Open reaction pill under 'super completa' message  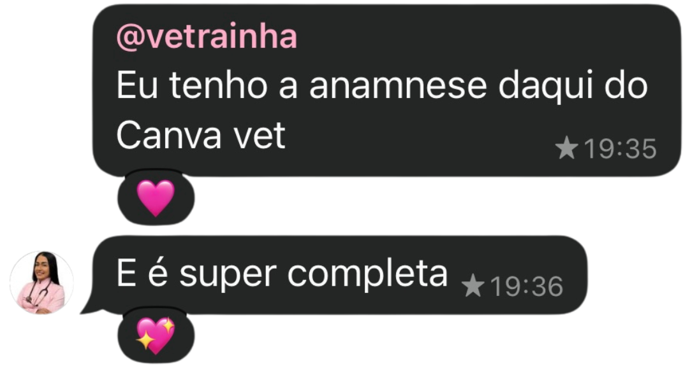pyautogui.click(x=156, y=335)
